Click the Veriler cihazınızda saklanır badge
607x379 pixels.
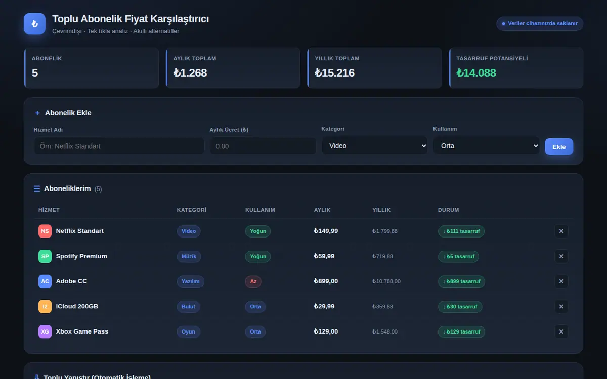pyautogui.click(x=540, y=24)
